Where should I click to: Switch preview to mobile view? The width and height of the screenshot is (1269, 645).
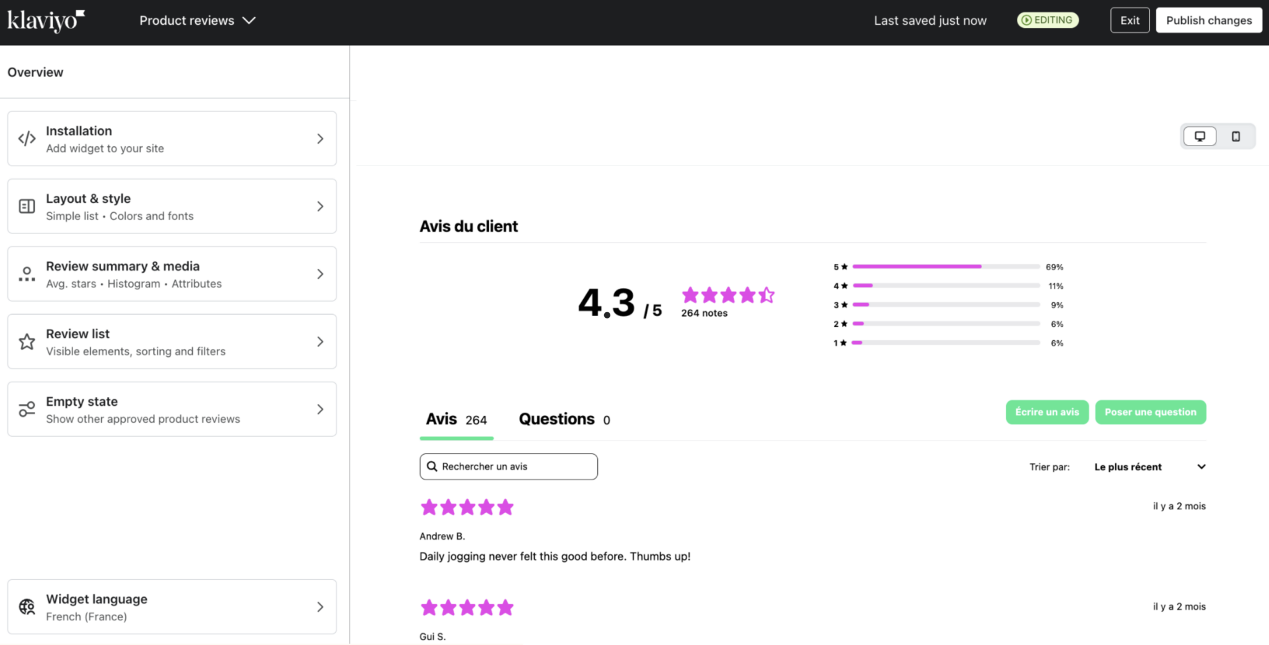click(1237, 136)
